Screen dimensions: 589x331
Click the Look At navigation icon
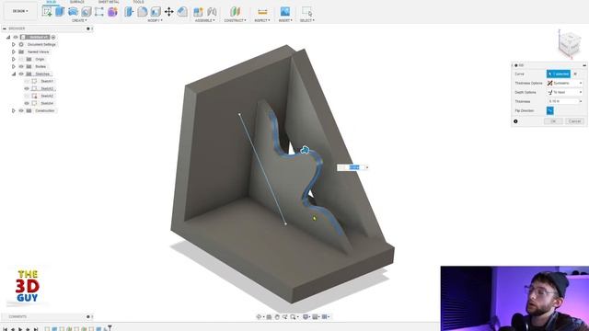pos(269,317)
